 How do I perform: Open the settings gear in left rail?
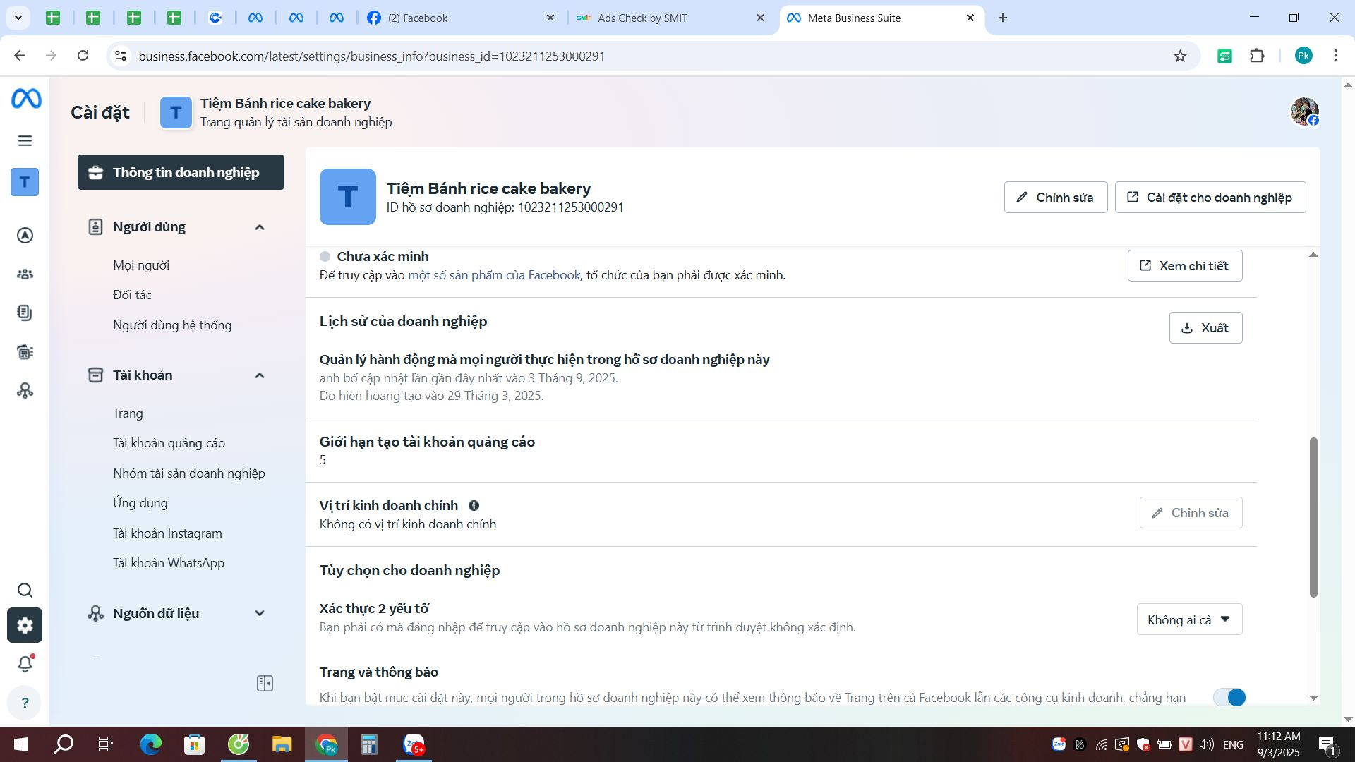(25, 625)
